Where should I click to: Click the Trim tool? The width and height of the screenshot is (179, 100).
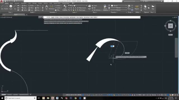tap(37, 6)
